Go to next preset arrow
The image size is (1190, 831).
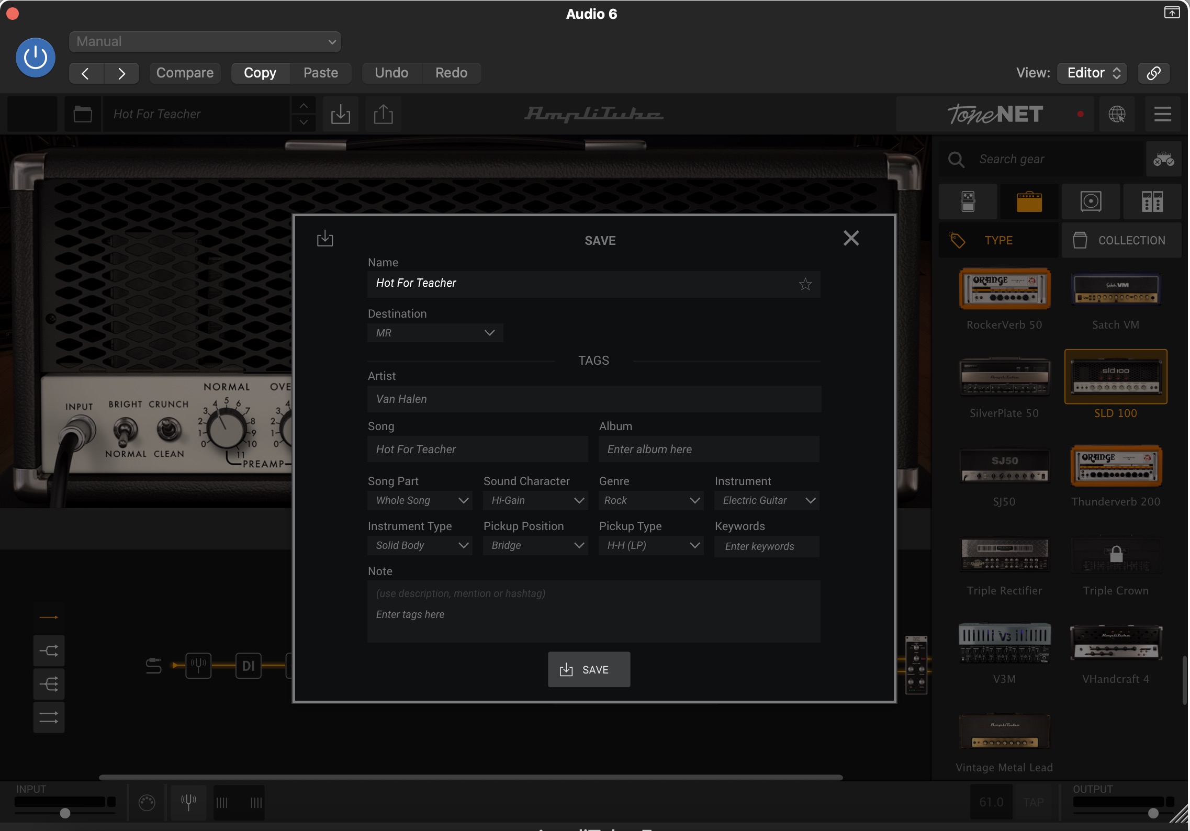pos(121,73)
